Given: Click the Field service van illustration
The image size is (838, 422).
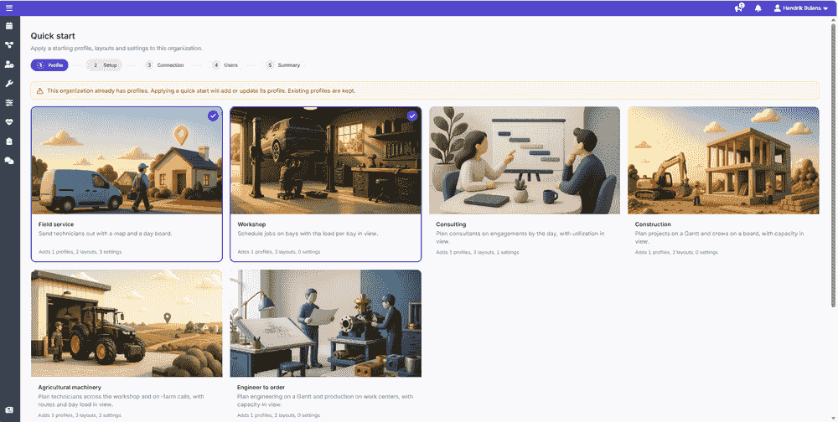Looking at the screenshot, I should tap(127, 160).
